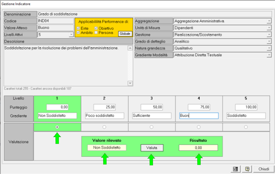
Task: Toggle the Obiettivo checkbox
Action: (x=95, y=28)
